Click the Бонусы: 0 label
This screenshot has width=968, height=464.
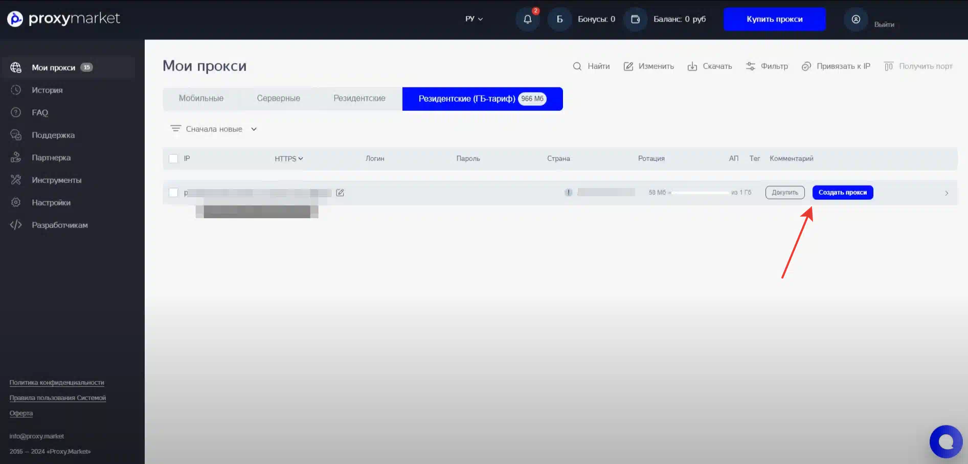tap(596, 19)
